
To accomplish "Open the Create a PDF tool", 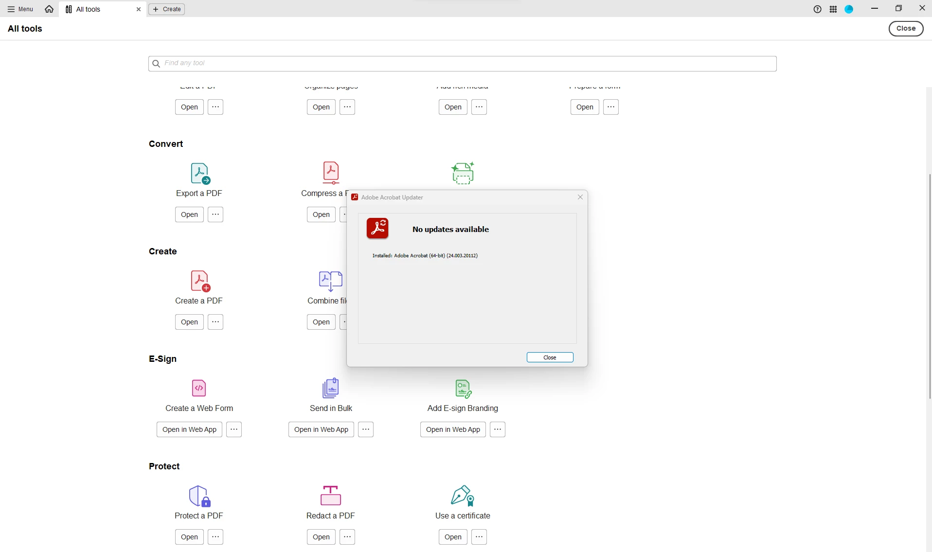I will [x=189, y=322].
